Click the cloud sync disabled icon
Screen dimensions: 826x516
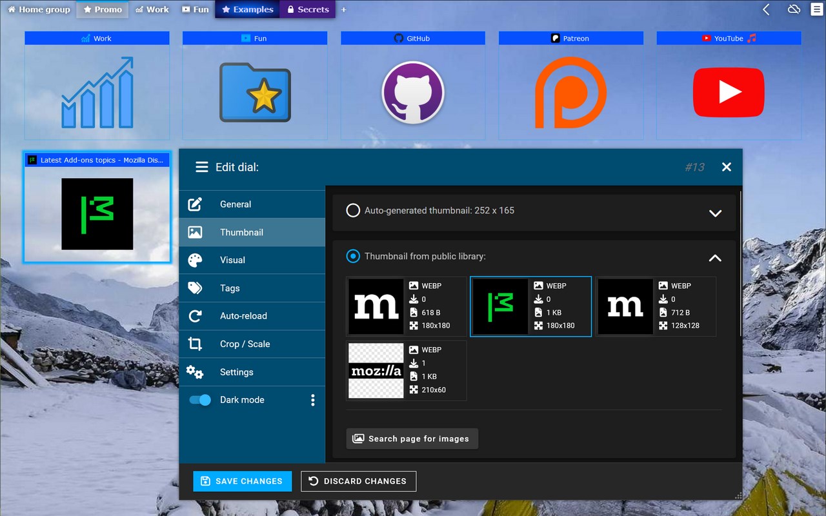[x=794, y=9]
